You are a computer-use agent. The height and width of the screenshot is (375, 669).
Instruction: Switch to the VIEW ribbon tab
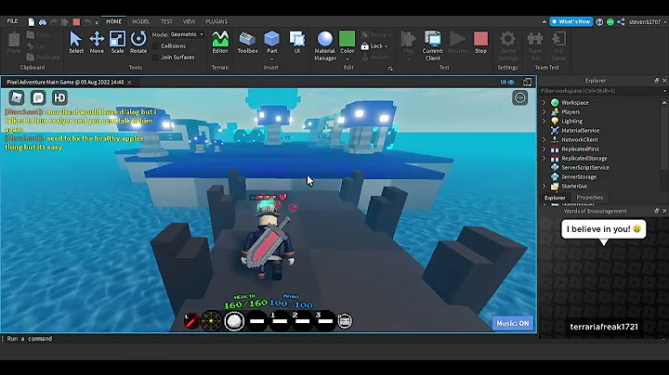[189, 21]
